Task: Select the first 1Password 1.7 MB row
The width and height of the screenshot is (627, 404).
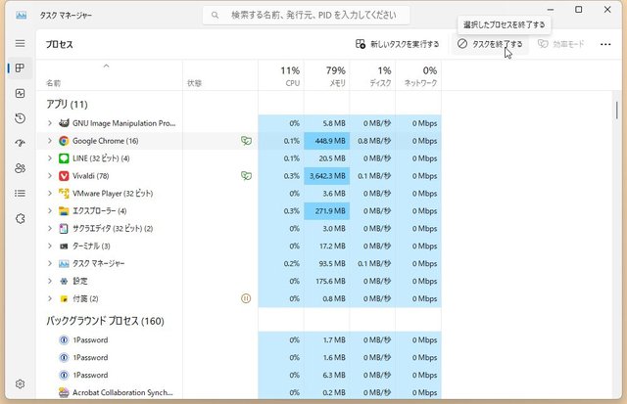Action: [x=239, y=339]
